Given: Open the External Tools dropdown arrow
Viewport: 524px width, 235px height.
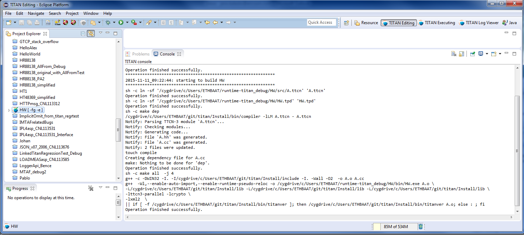Looking at the screenshot, I should tap(140, 22).
